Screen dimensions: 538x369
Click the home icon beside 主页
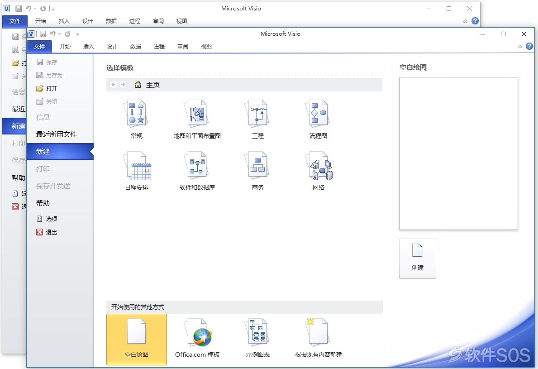click(138, 85)
